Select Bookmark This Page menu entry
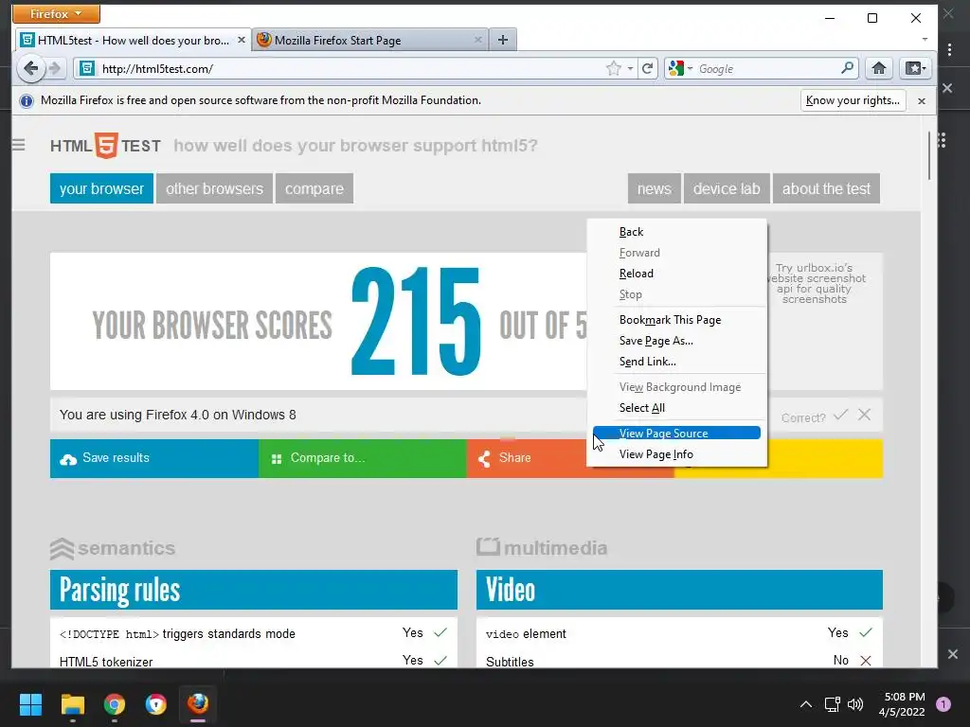 click(676, 320)
